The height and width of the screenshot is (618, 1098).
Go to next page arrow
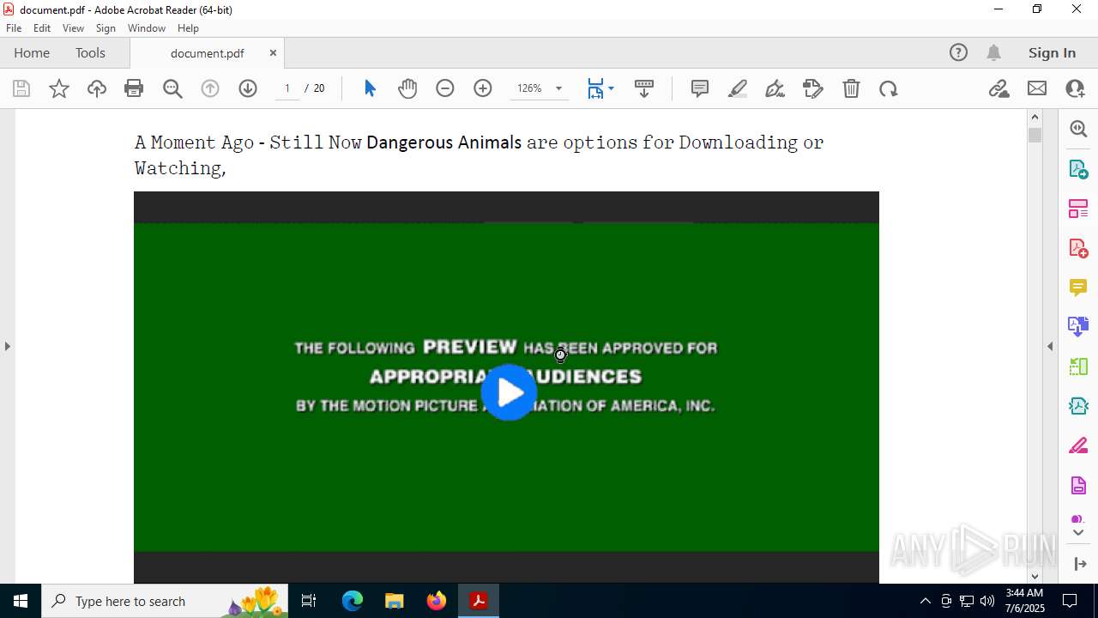248,88
